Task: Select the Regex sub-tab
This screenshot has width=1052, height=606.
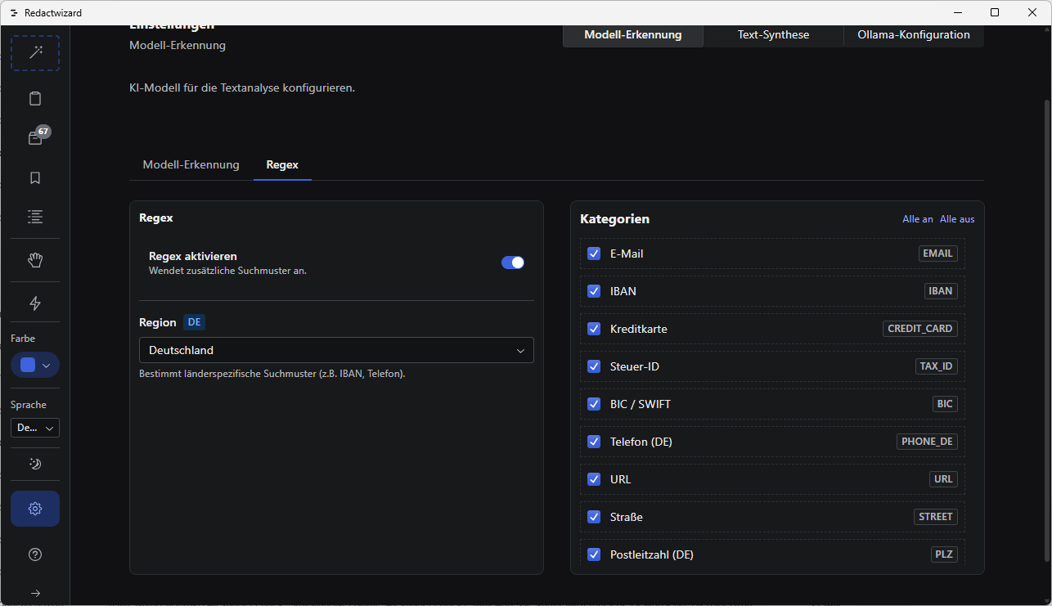Action: click(x=282, y=164)
